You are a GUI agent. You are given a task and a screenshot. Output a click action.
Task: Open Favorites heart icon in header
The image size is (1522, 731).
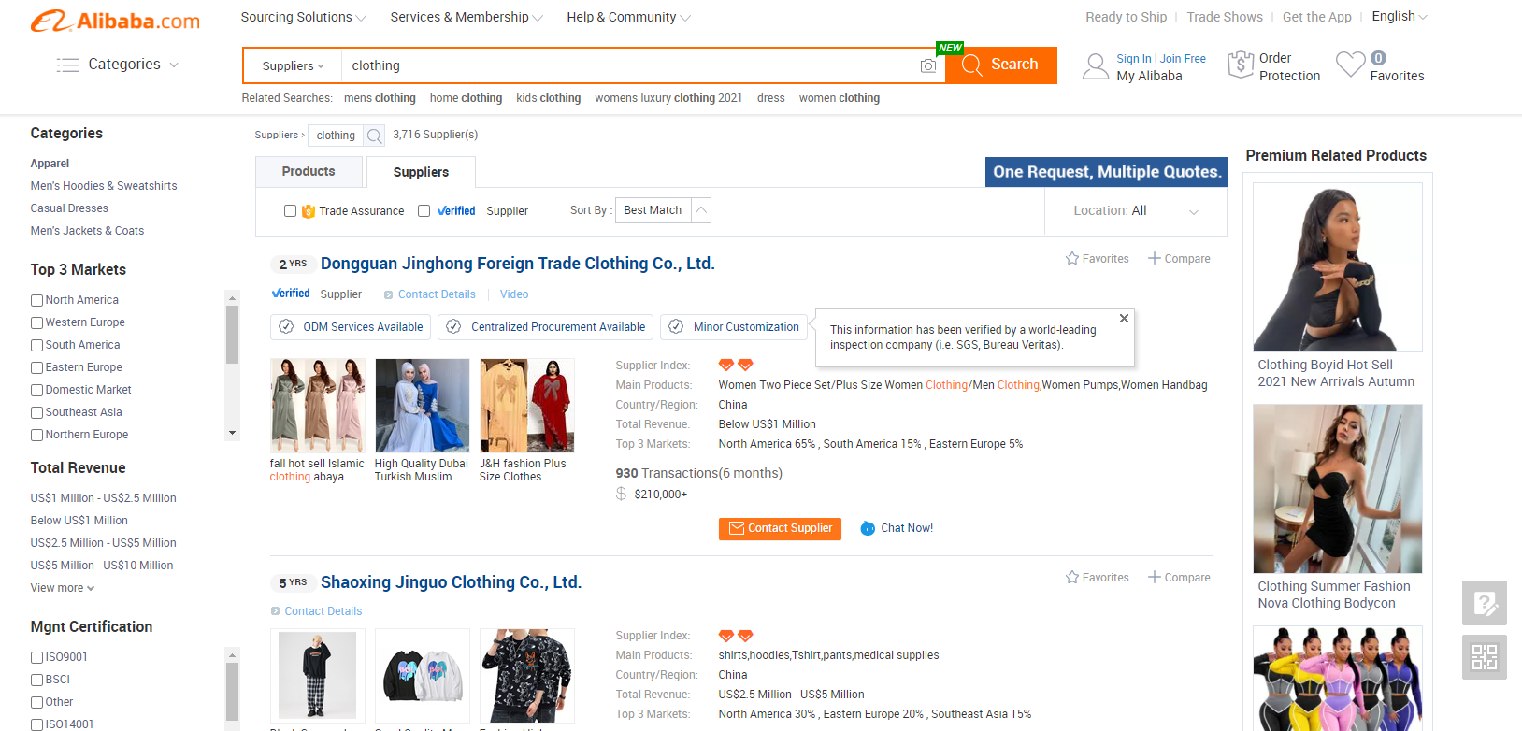click(1350, 64)
